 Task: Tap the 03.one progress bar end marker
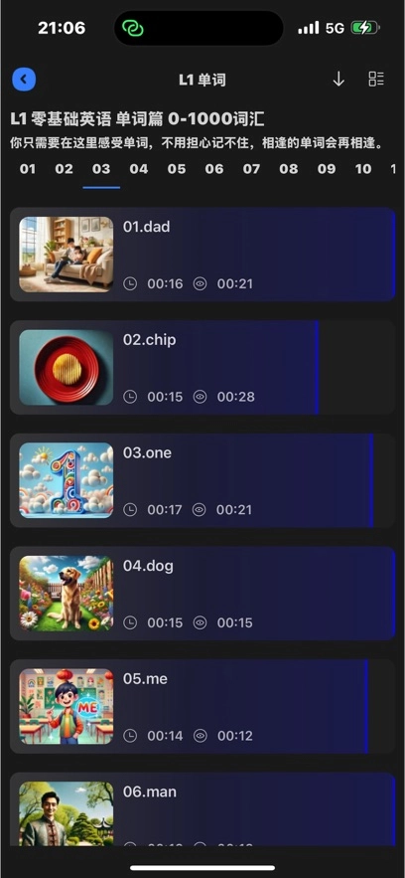[371, 480]
